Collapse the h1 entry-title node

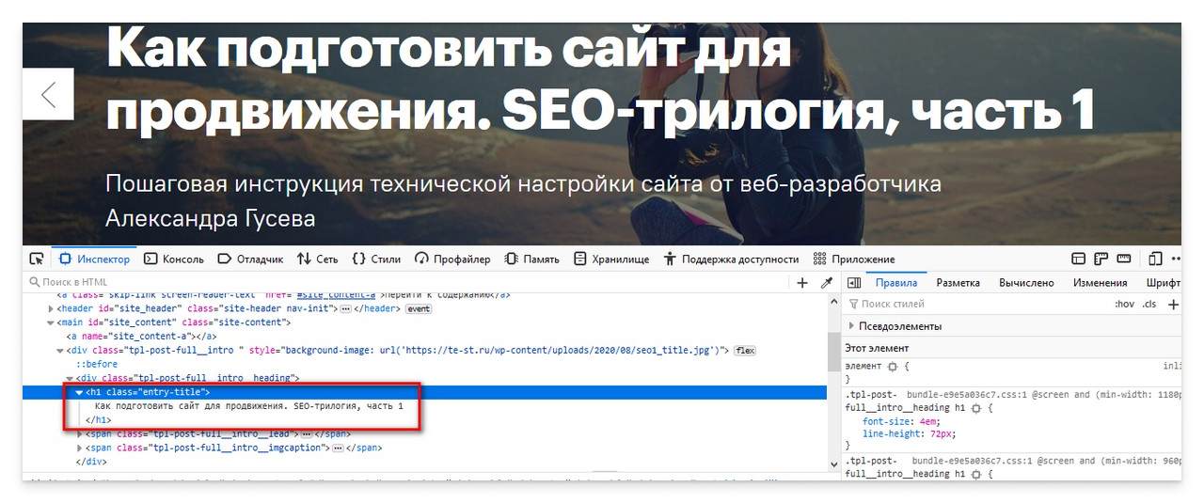[x=80, y=392]
